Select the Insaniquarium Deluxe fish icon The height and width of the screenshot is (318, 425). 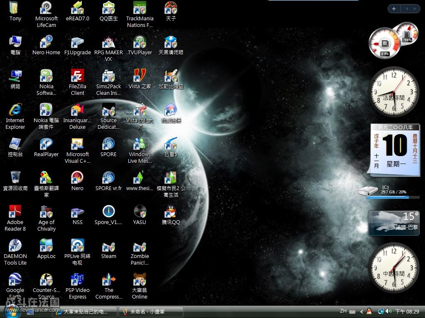(x=78, y=109)
